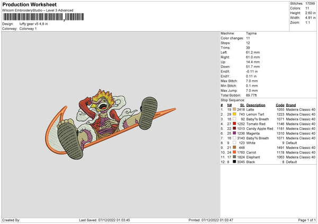Click the 'Carrot' description text
This screenshot has width=318, height=224.
pyautogui.click(x=251, y=153)
